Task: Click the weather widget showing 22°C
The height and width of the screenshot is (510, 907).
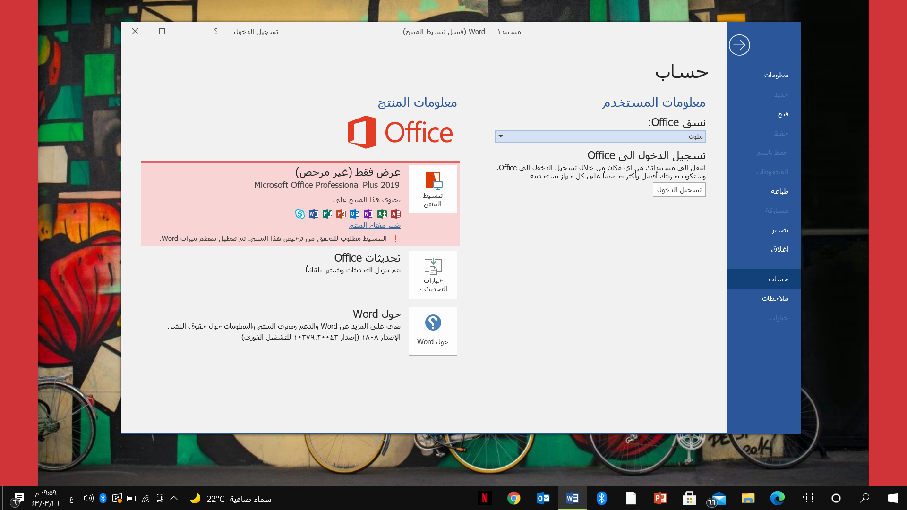Action: click(x=231, y=499)
